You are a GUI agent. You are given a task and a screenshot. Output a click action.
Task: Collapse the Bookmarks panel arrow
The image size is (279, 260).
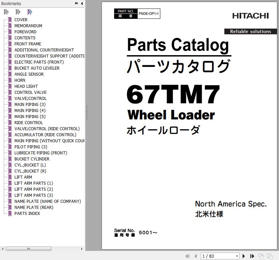click(82, 3)
